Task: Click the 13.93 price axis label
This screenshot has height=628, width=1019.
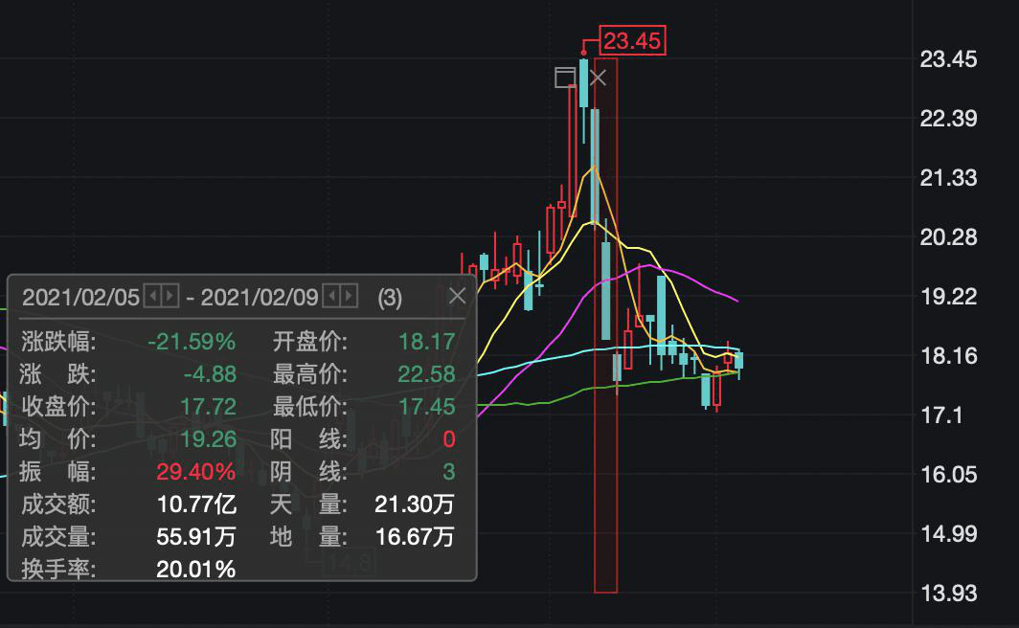Action: click(948, 593)
